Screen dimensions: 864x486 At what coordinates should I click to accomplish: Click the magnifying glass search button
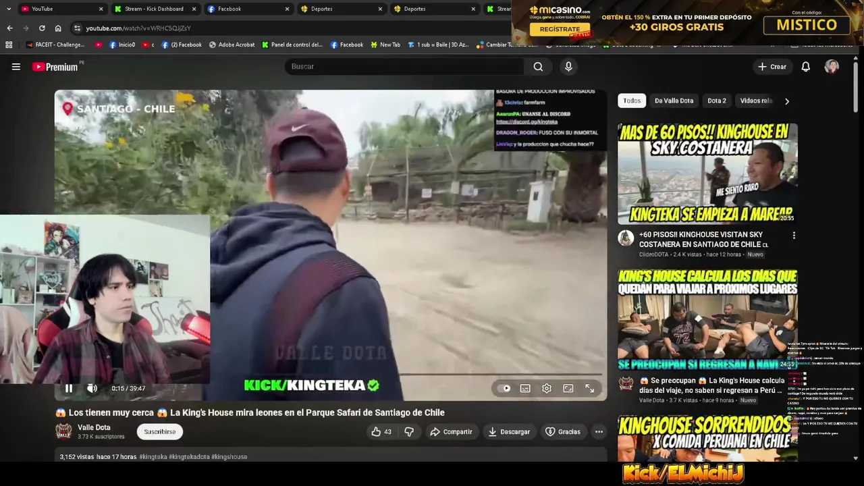pos(538,67)
